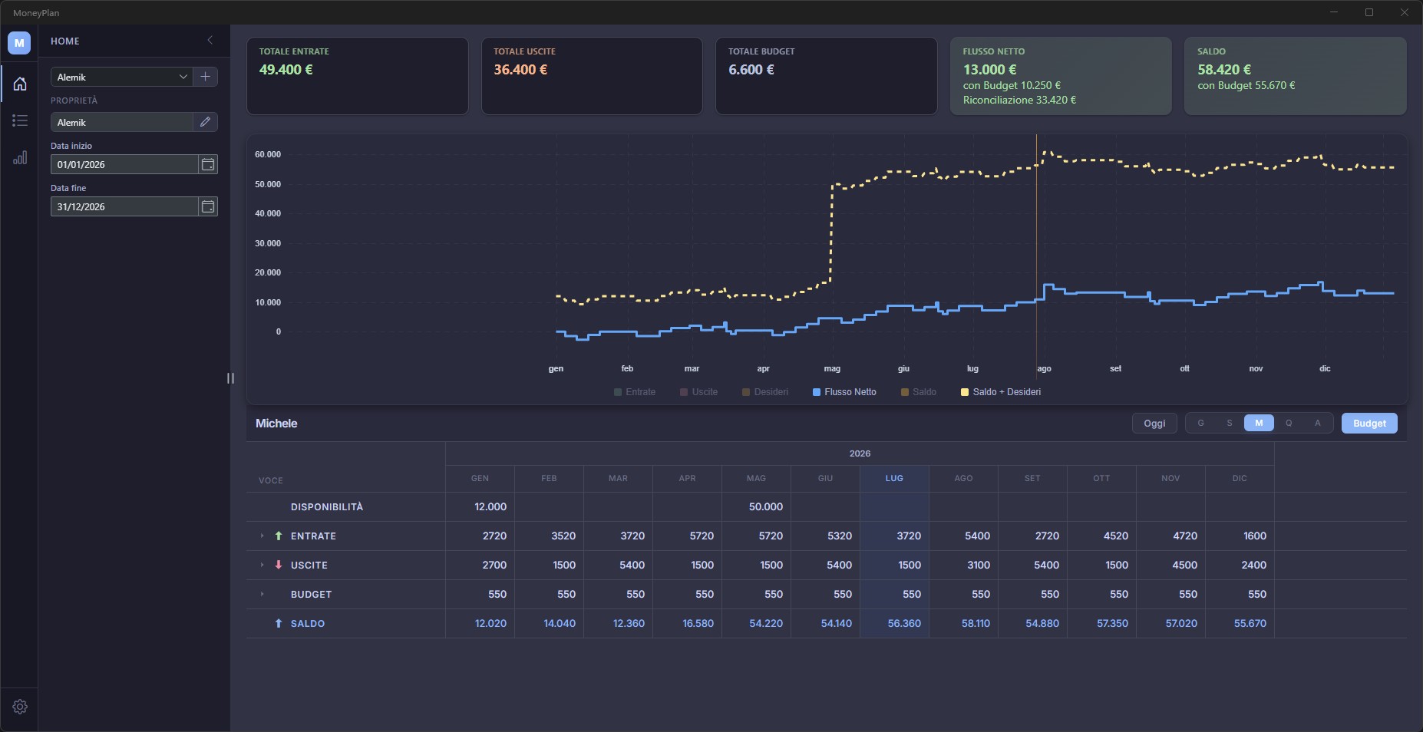This screenshot has width=1423, height=732.
Task: Click the plus icon next to Alemik
Action: 205,77
